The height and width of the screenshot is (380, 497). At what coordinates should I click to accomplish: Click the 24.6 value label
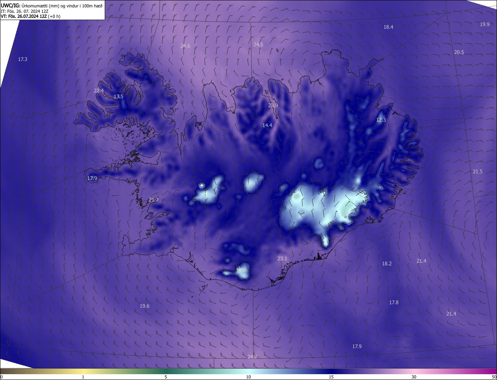click(x=185, y=46)
